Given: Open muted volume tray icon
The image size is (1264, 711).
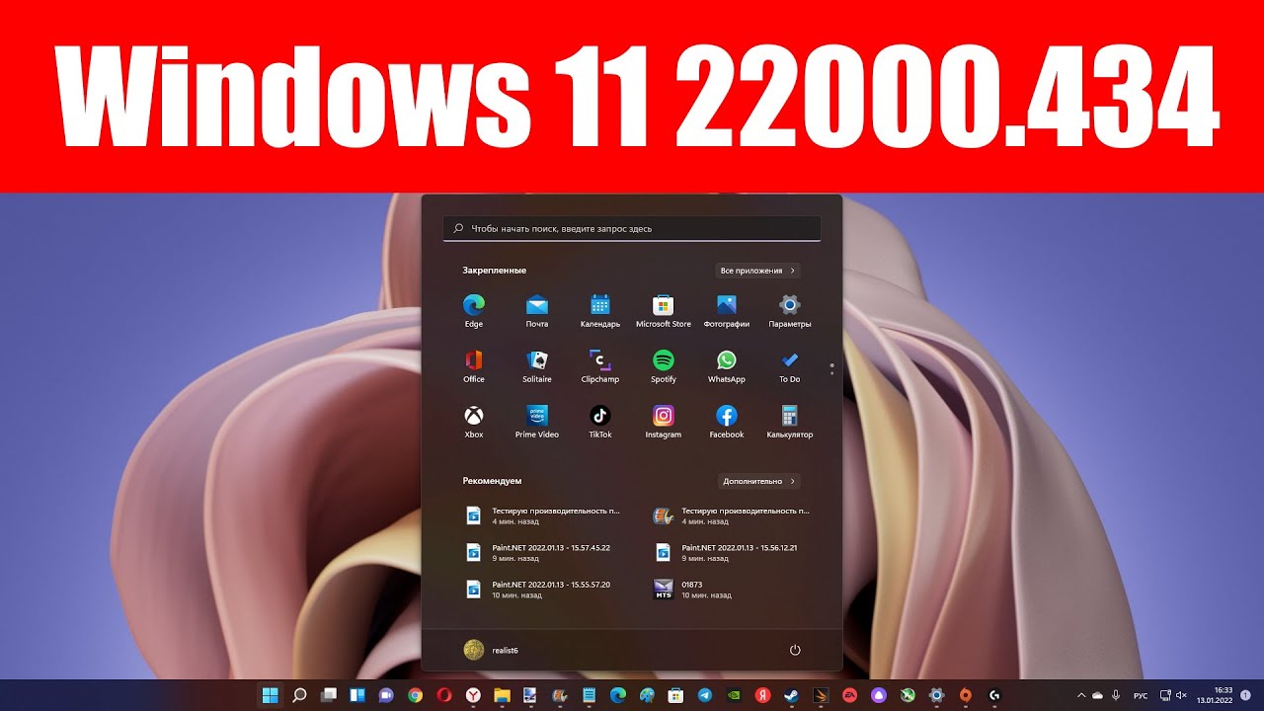Looking at the screenshot, I should click(1182, 695).
